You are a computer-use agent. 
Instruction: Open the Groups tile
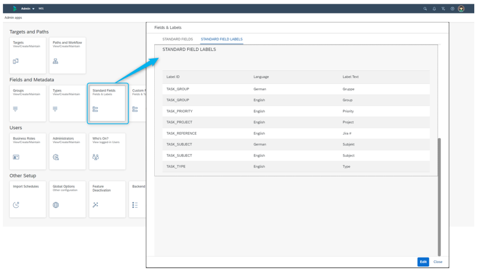pyautogui.click(x=27, y=104)
